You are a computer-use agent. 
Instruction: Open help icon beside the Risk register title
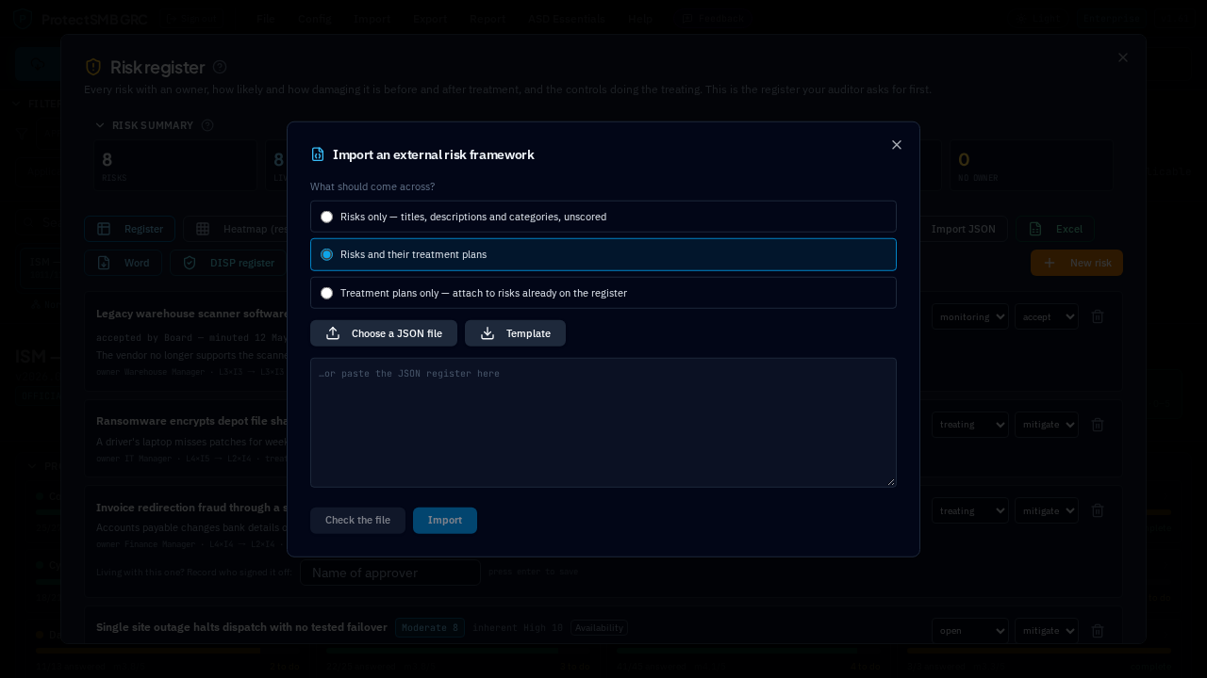point(220,67)
